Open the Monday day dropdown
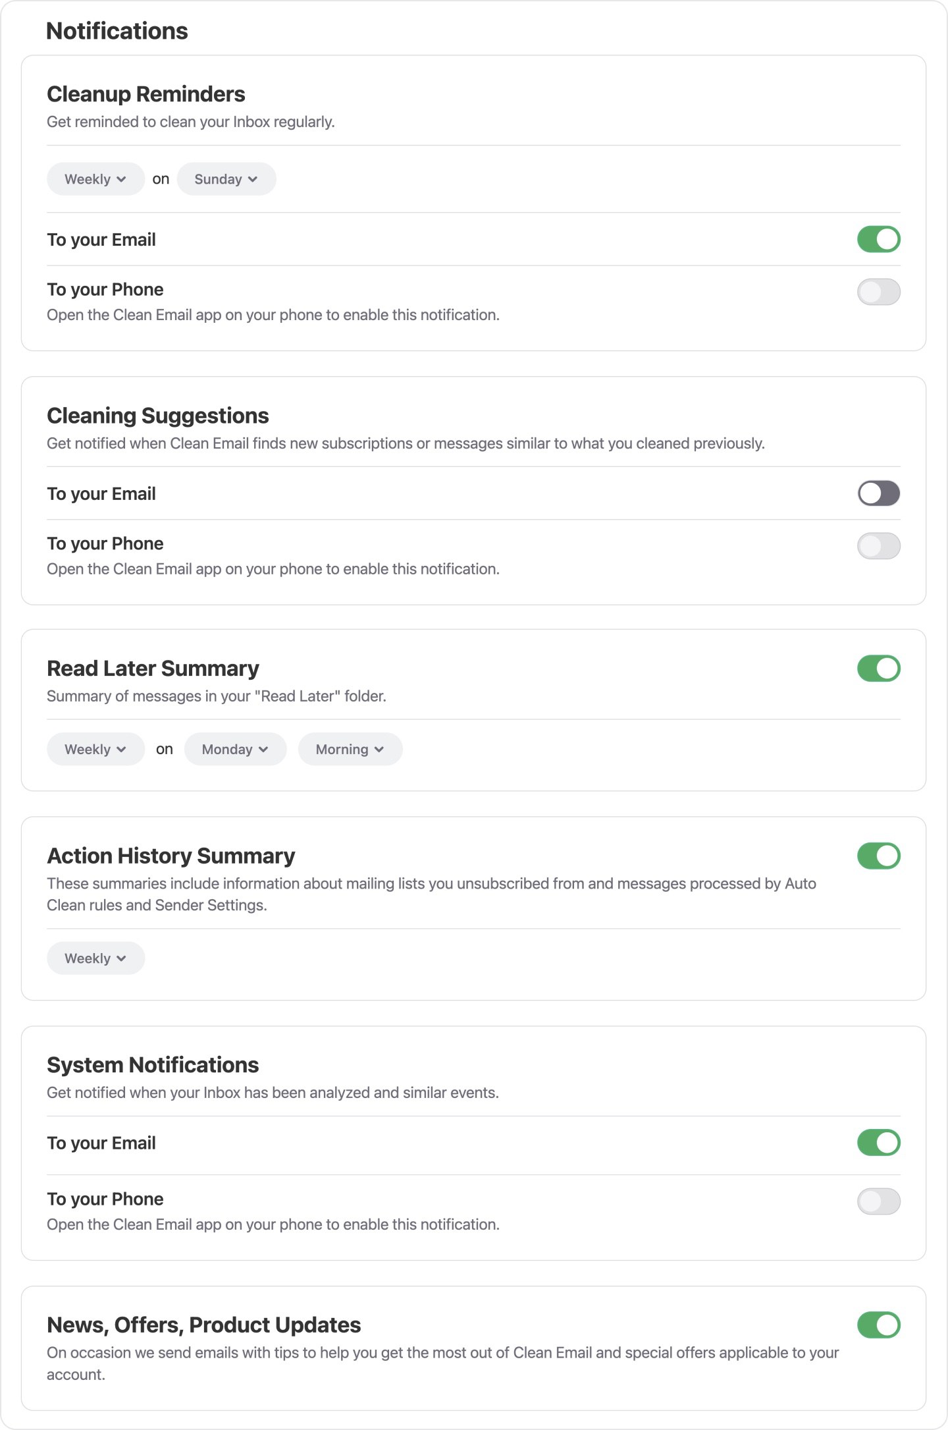The height and width of the screenshot is (1430, 948). tap(234, 749)
